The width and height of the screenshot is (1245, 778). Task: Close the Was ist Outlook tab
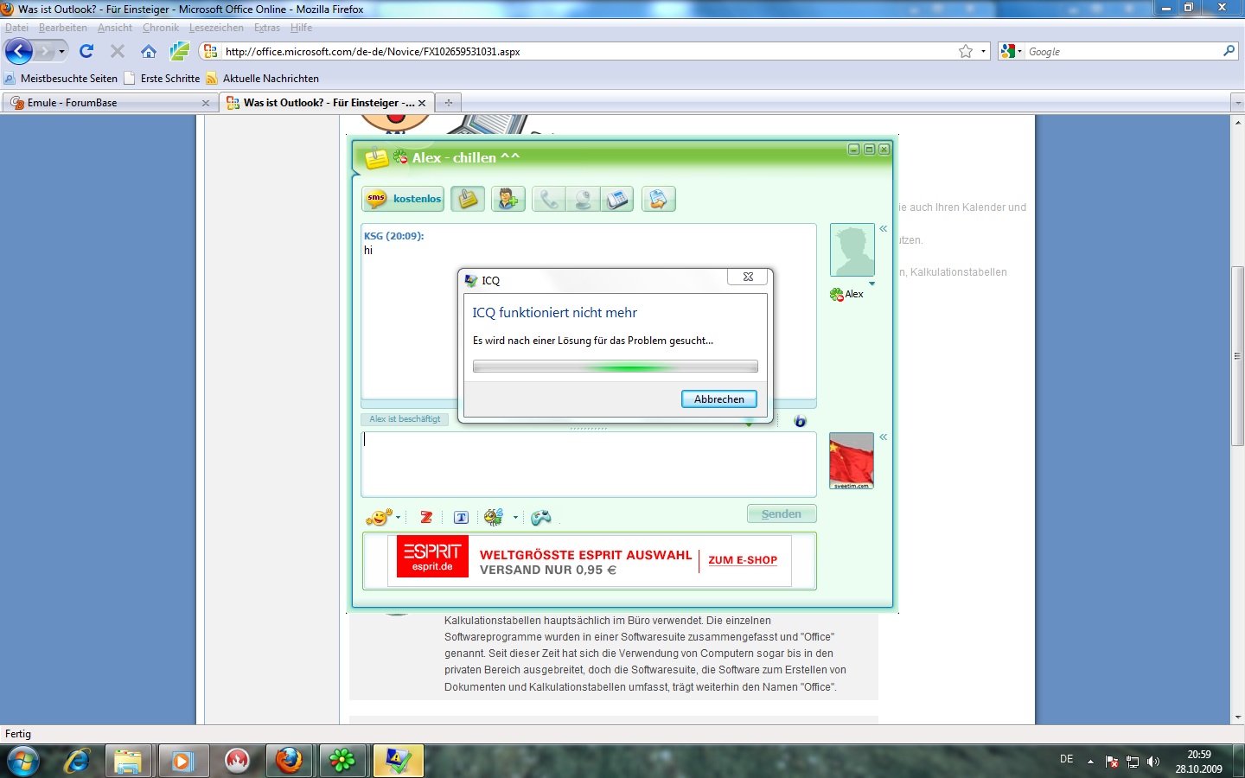click(422, 103)
